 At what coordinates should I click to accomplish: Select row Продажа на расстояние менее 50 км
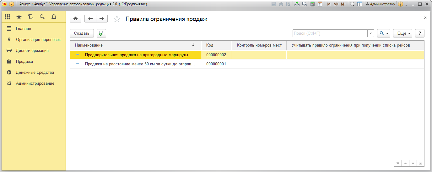(140, 64)
